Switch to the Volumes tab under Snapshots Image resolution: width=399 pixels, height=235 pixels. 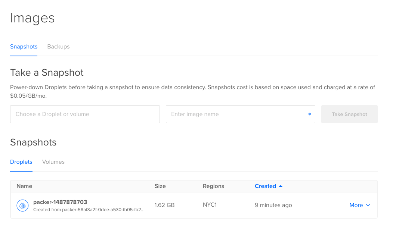pos(53,162)
